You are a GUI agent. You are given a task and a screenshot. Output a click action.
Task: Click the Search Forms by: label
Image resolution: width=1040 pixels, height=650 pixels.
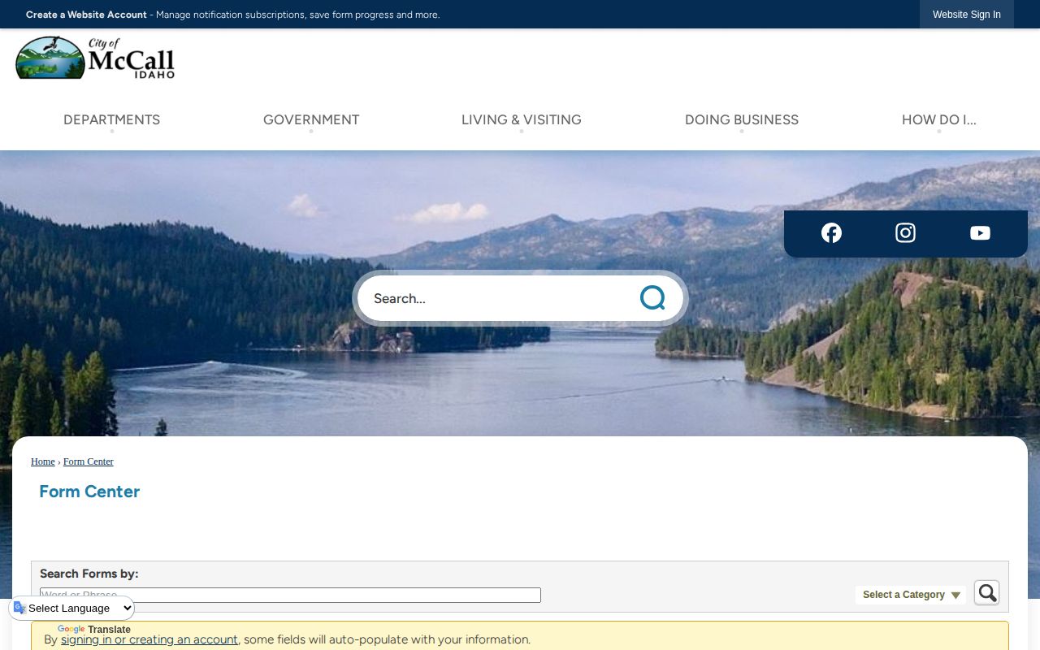point(89,574)
